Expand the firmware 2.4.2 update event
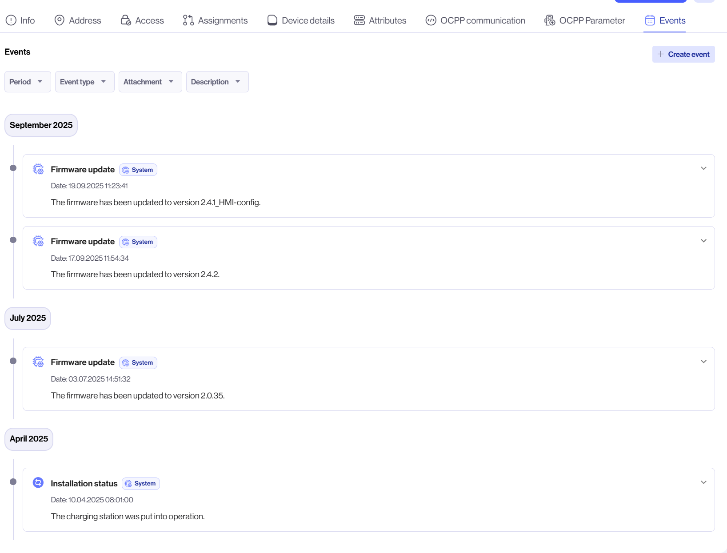The image size is (727, 553). tap(703, 241)
